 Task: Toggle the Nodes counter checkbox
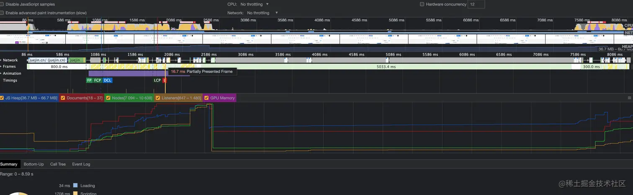(108, 98)
